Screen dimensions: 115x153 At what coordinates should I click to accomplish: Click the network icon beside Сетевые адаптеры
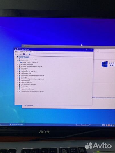(19, 88)
